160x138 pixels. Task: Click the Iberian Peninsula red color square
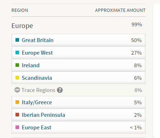click(x=17, y=115)
